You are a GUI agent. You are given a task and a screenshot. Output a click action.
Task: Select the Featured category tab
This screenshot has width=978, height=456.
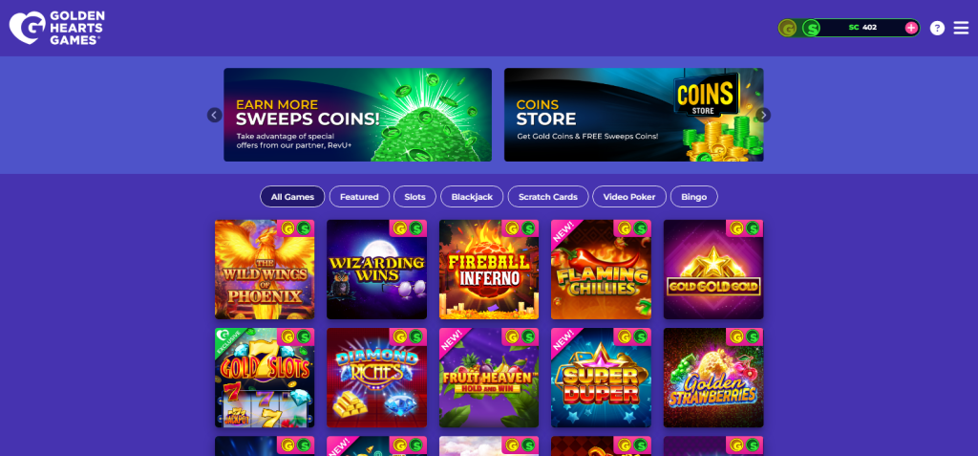(359, 197)
